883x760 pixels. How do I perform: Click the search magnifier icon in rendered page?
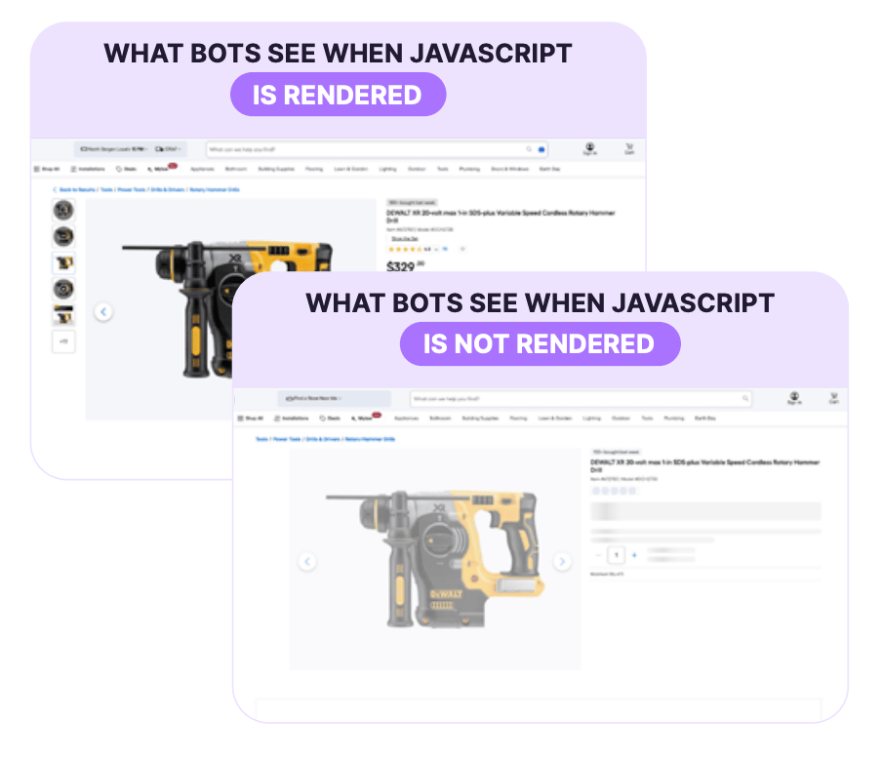(529, 149)
